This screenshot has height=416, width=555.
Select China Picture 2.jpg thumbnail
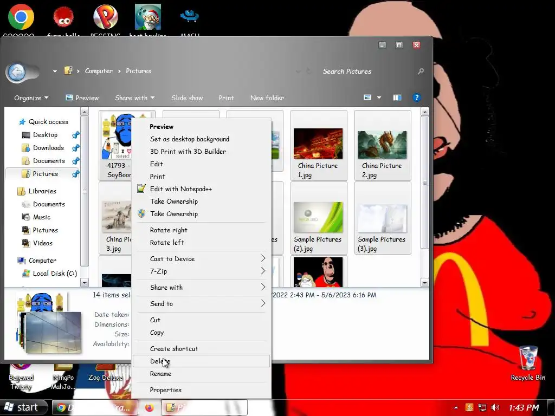point(383,145)
